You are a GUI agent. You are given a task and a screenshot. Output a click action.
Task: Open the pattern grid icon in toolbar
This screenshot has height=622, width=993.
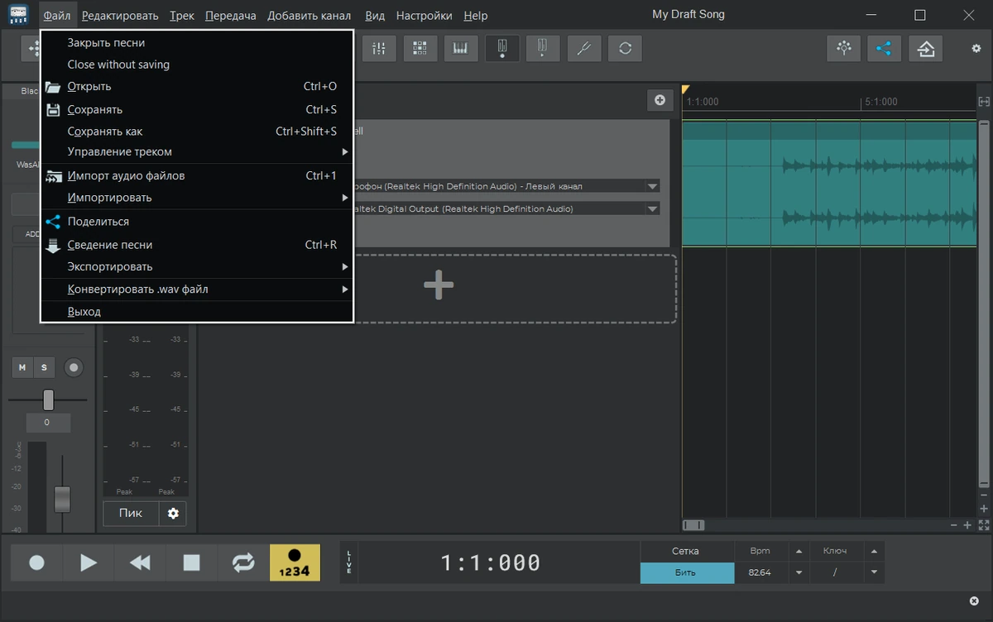point(420,49)
